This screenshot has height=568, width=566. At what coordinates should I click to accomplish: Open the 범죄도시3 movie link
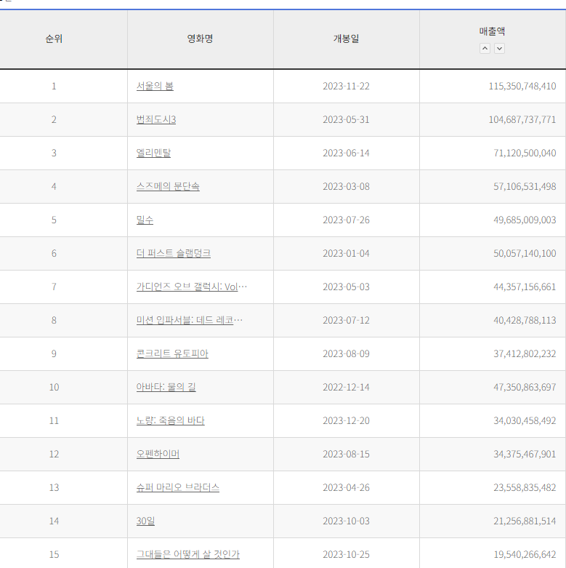pos(156,119)
